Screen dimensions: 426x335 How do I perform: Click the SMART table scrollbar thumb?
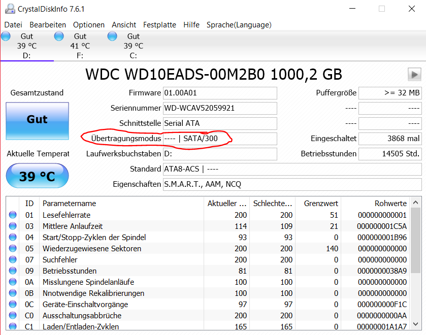click(x=415, y=241)
